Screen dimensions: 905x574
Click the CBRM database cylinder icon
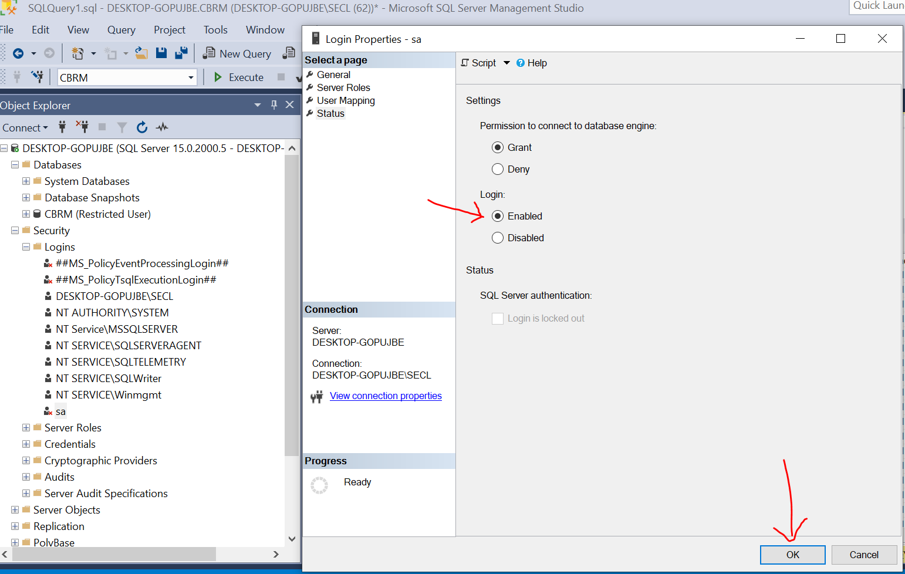coord(37,214)
